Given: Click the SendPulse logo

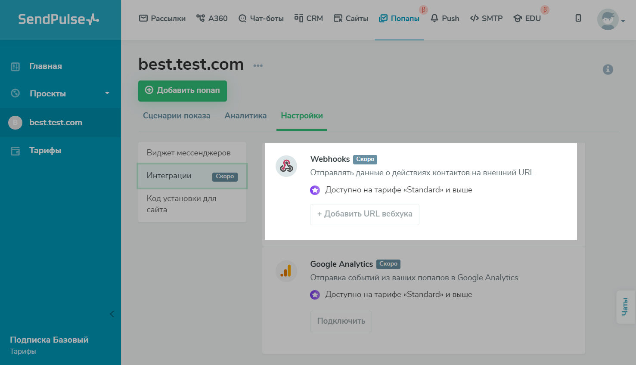Looking at the screenshot, I should tap(59, 19).
